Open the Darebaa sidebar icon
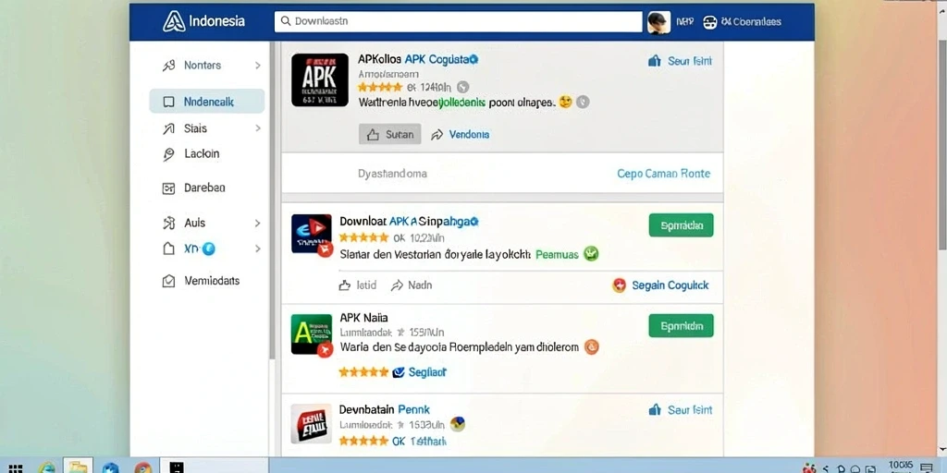Image resolution: width=947 pixels, height=473 pixels. pos(168,188)
